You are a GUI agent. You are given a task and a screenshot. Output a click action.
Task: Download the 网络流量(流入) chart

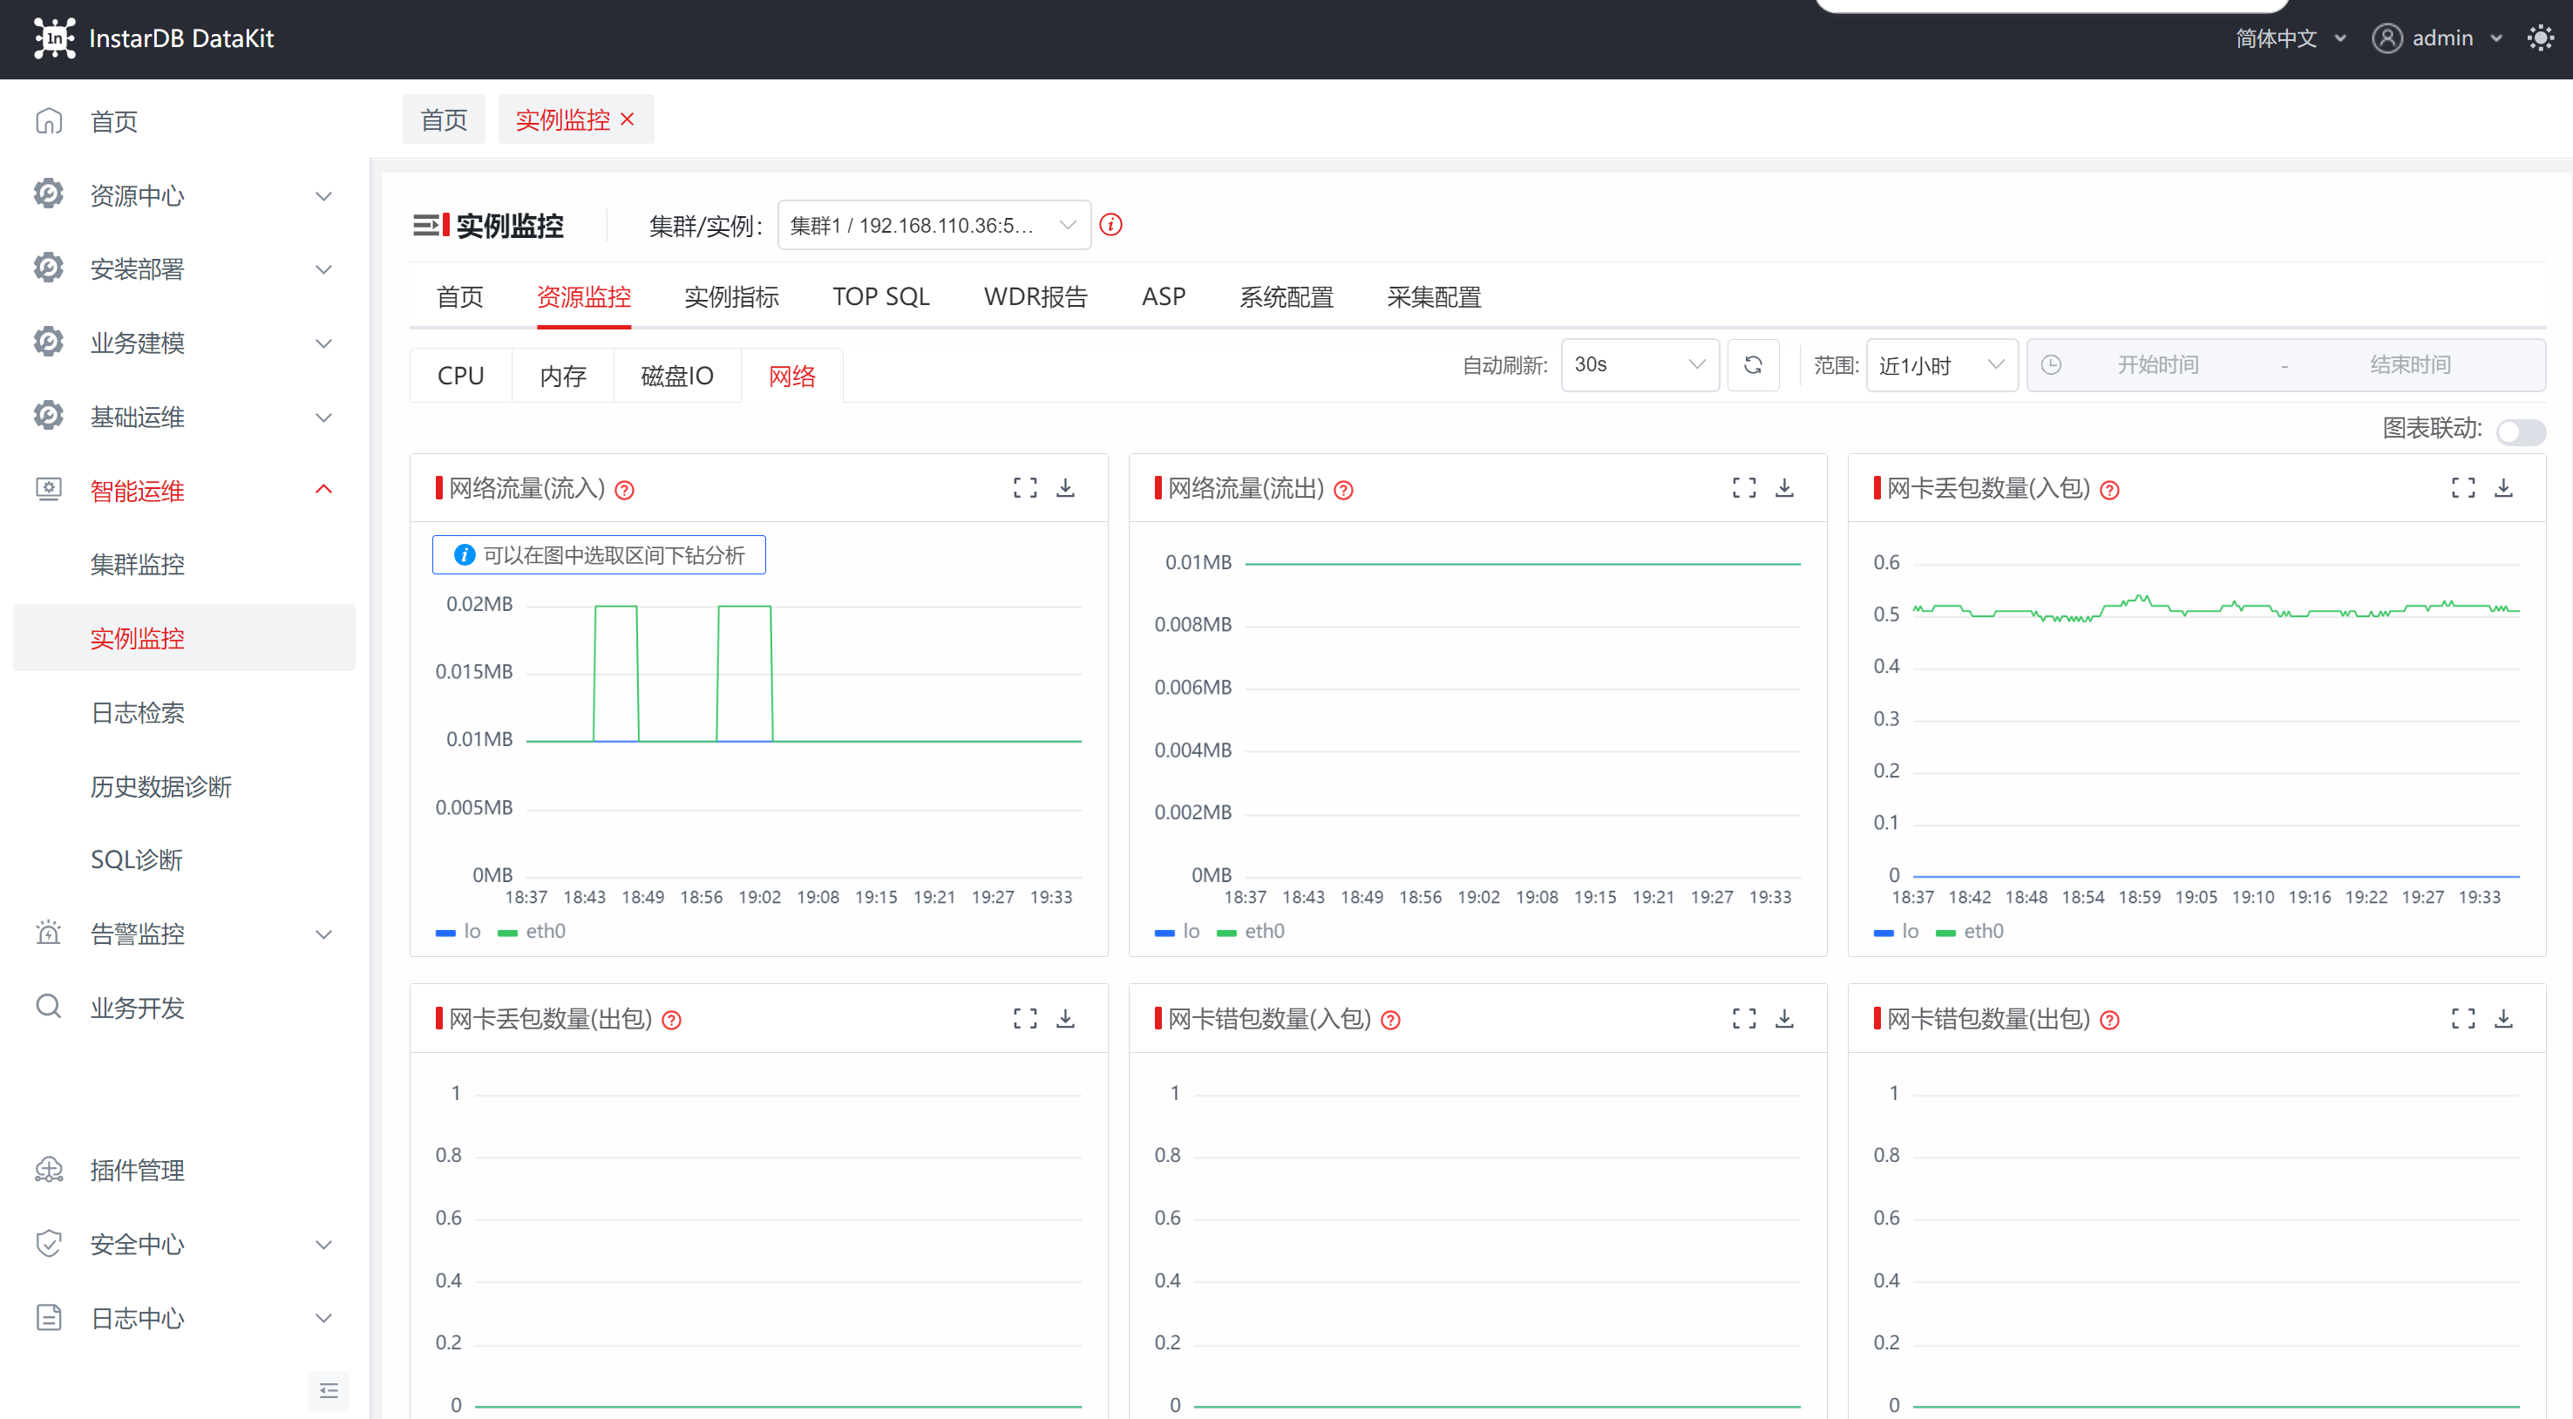[x=1066, y=487]
